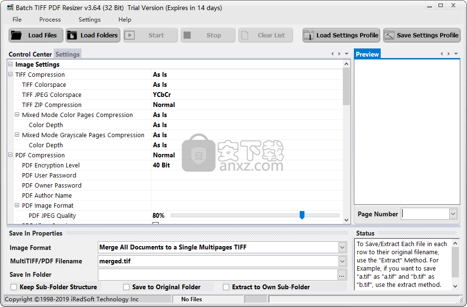Click the Load Folders button
The height and width of the screenshot is (307, 467).
pyautogui.click(x=93, y=35)
